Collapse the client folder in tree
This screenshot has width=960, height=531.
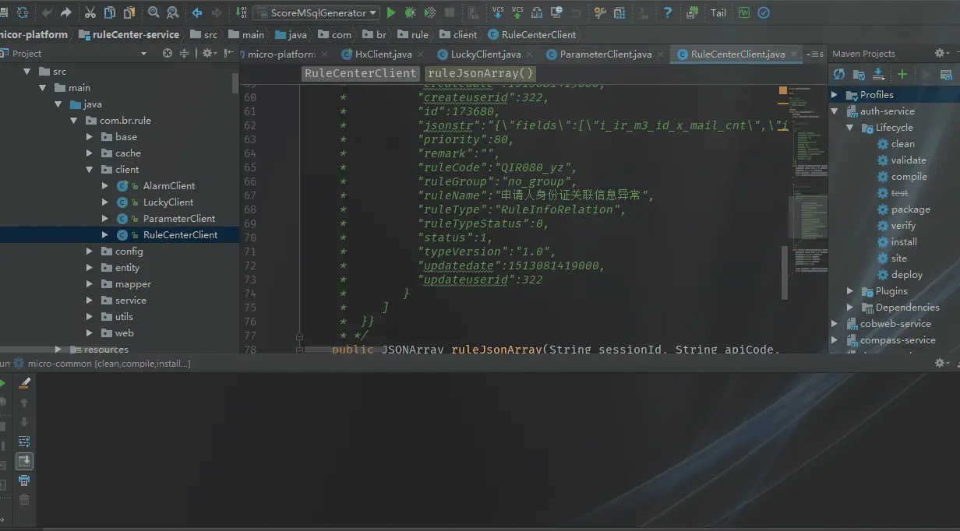(90, 169)
